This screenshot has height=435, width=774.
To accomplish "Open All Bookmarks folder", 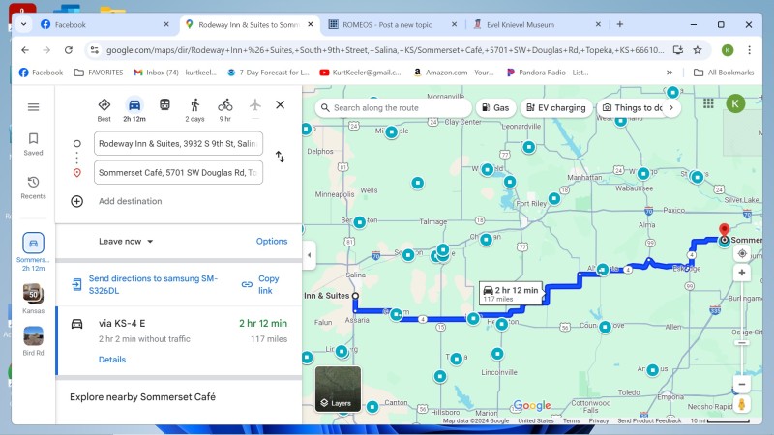I will tap(724, 72).
